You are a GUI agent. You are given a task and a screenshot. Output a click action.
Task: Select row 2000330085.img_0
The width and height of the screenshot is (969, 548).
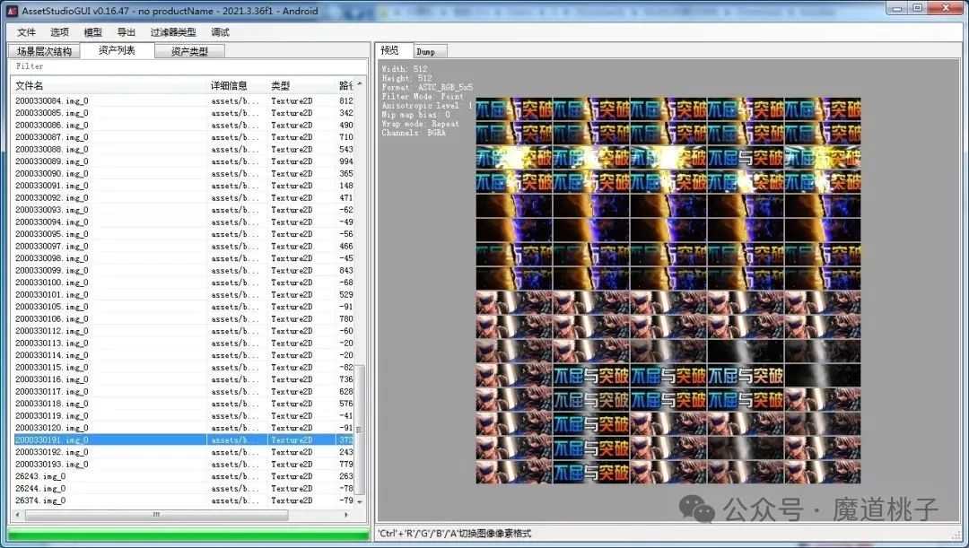184,113
